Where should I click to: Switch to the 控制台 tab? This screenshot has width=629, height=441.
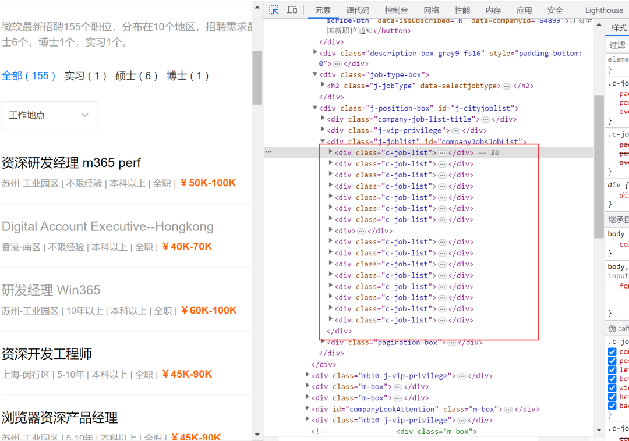click(396, 10)
